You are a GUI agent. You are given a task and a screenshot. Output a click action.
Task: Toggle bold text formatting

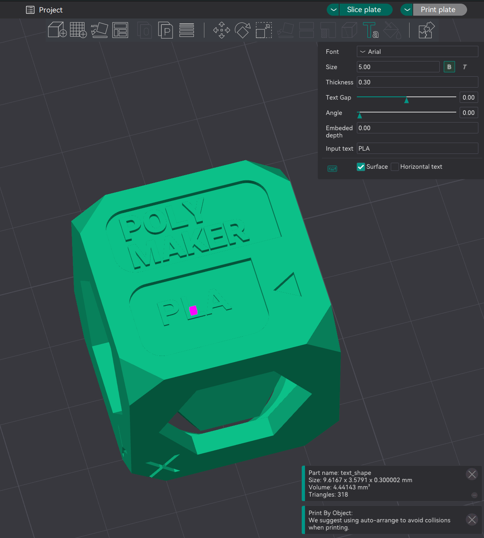click(449, 67)
